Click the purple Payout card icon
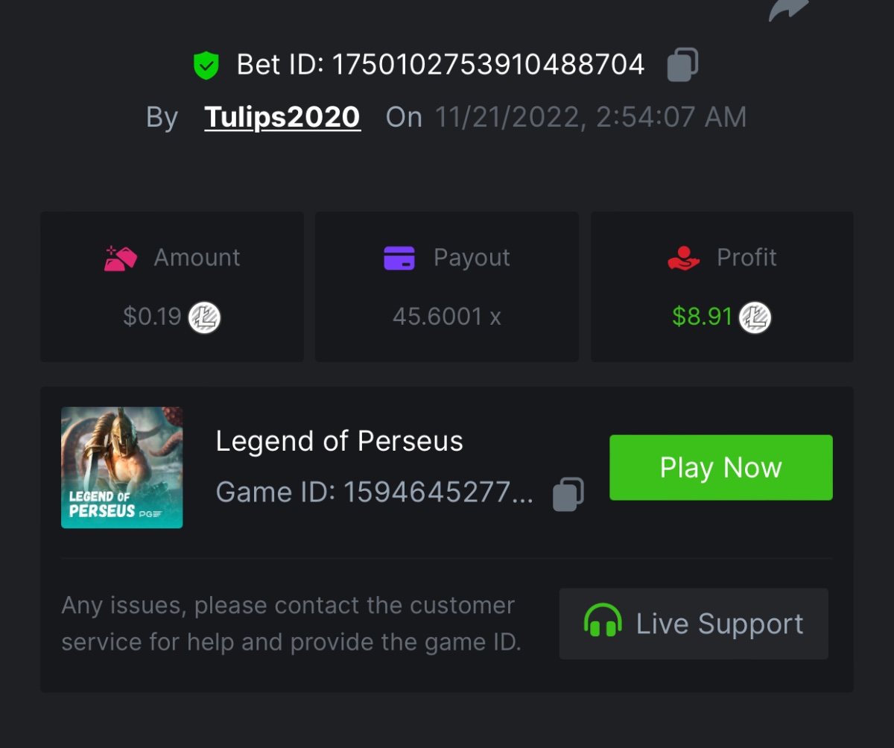Screen dimensions: 894x748 point(399,258)
